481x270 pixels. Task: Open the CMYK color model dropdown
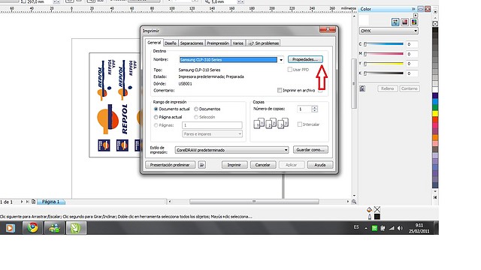tap(416, 31)
